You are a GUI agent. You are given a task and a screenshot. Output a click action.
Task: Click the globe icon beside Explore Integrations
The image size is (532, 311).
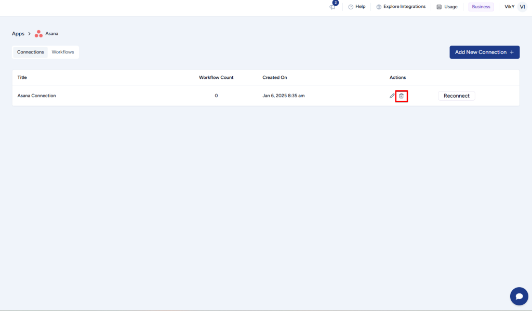(x=379, y=7)
